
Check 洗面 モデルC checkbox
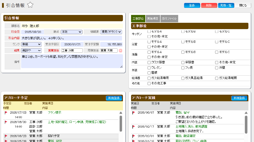(x=217, y=52)
